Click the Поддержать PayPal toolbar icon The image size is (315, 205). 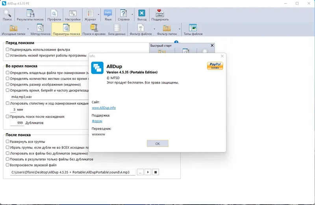pos(160,15)
